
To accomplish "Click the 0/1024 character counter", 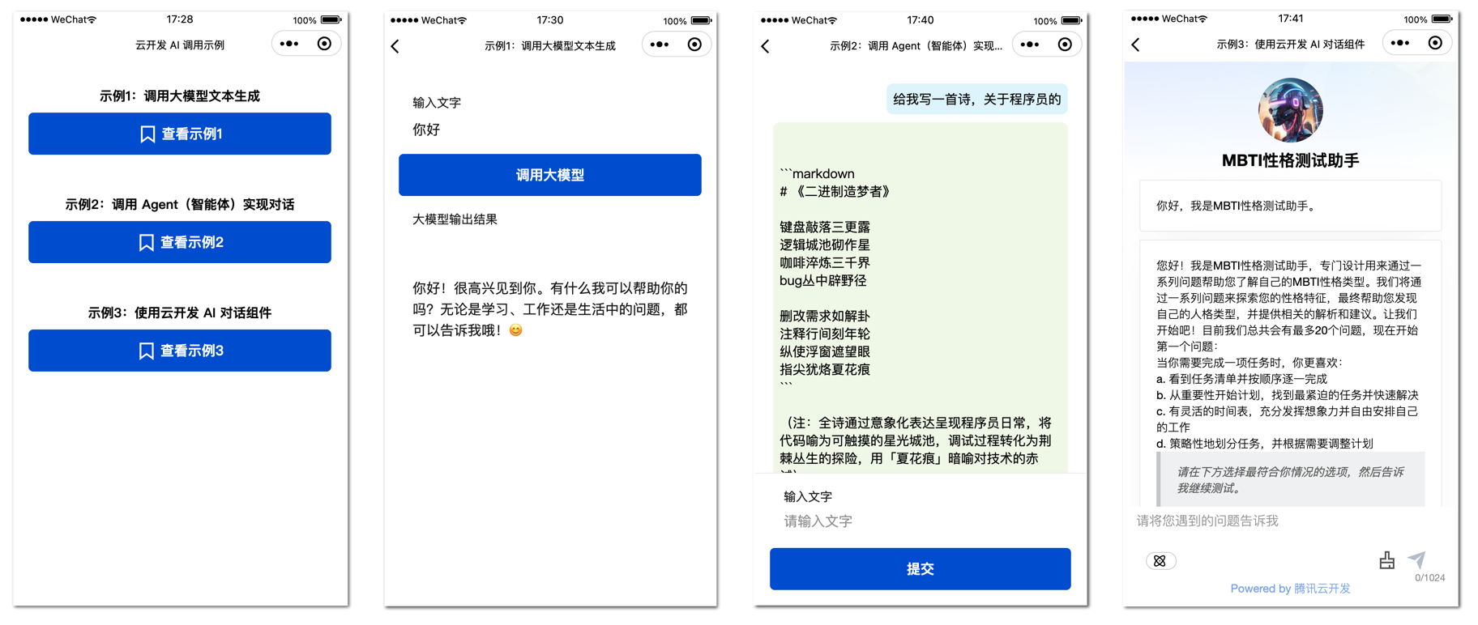I will click(x=1429, y=578).
